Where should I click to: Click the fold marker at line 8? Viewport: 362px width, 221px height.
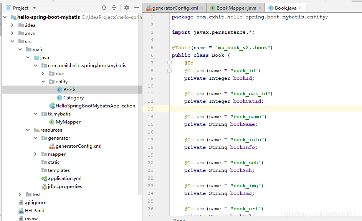click(169, 70)
